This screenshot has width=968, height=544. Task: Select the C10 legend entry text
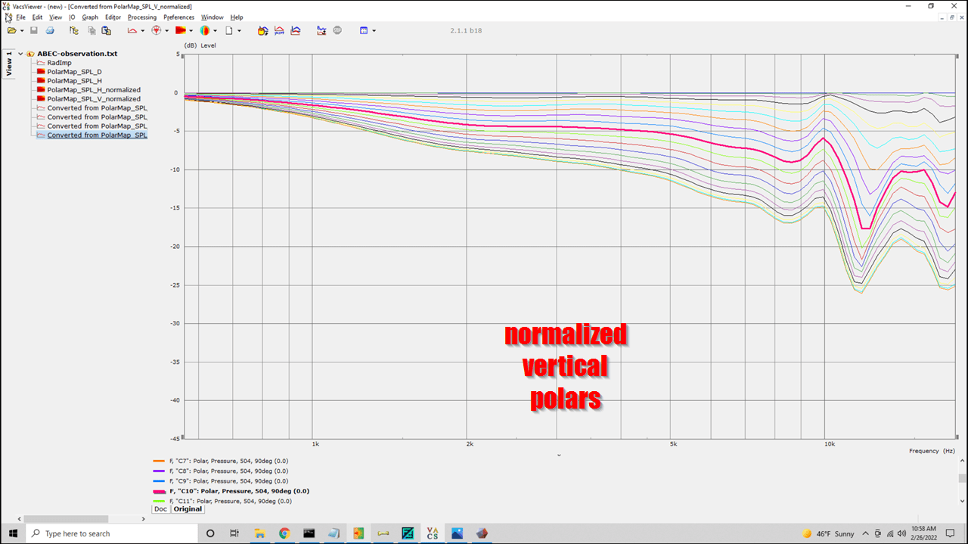point(239,491)
